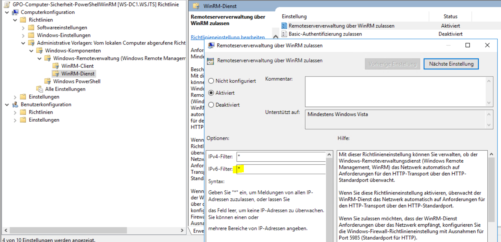Image resolution: width=501 pixels, height=242 pixels.
Task: Click the Windows-Einstellungen folder icon
Action: click(31, 35)
